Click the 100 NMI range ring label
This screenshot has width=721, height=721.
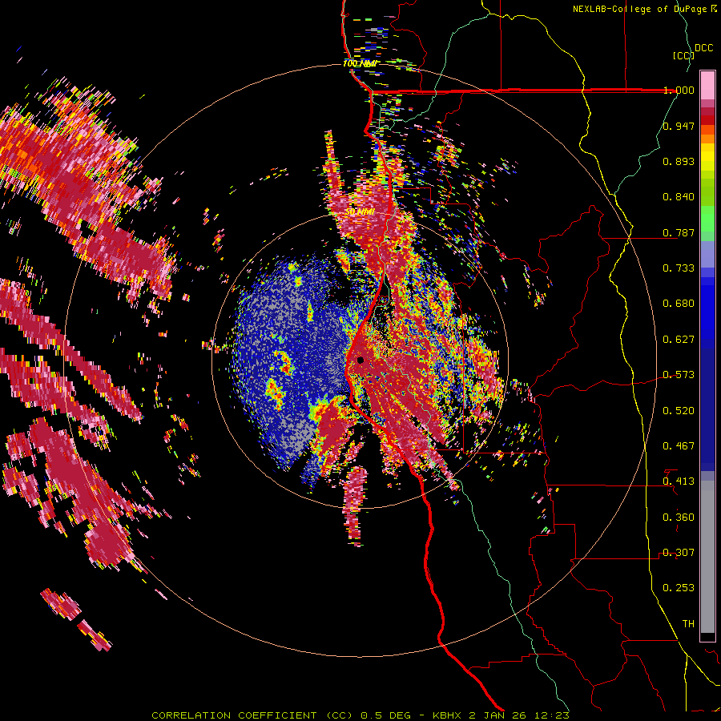pyautogui.click(x=360, y=63)
